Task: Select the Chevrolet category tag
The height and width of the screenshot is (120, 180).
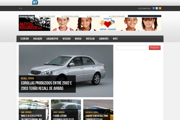Action: coord(89,112)
